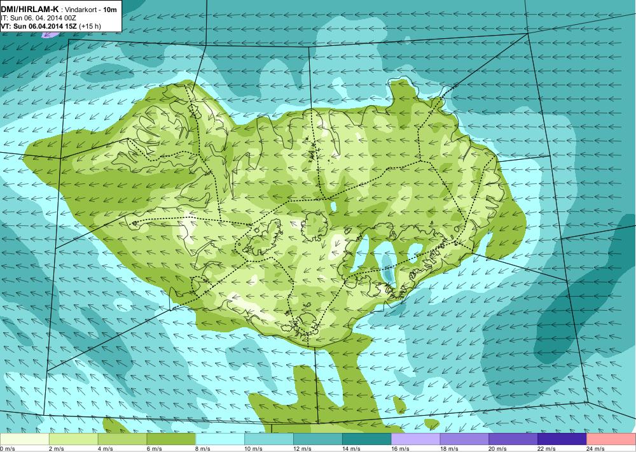Click the 'Vindarkort - 10m' map type text
The image size is (636, 452).
point(91,10)
